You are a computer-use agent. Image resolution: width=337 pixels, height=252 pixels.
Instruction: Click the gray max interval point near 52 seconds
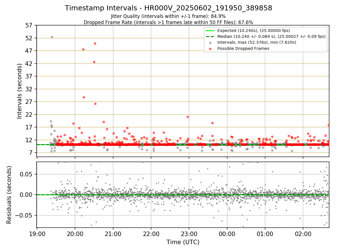pyautogui.click(x=52, y=37)
